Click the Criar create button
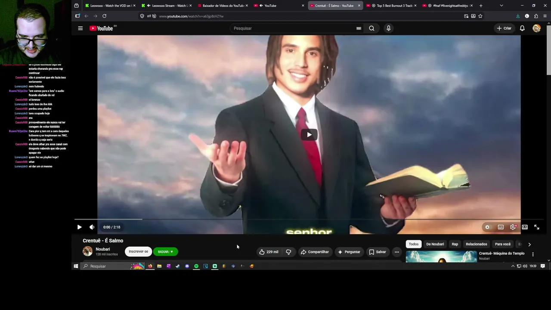This screenshot has width=551, height=310. click(x=504, y=28)
